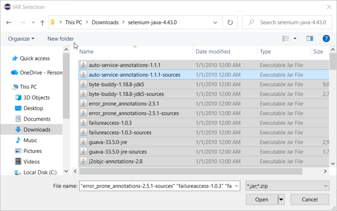
Task: Toggle the preview pane
Action: (310, 38)
